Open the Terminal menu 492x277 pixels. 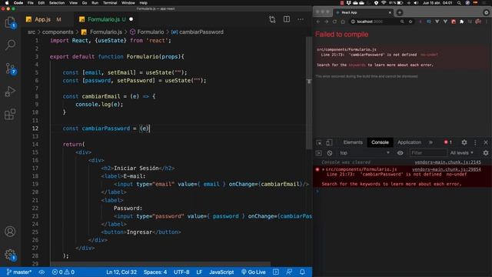coord(110,3)
